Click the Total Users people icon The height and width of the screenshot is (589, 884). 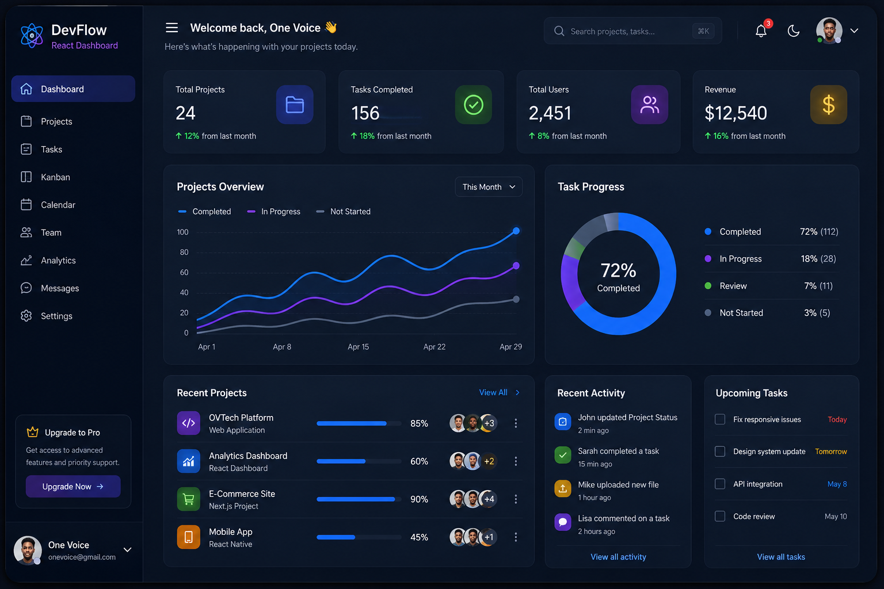pos(650,105)
